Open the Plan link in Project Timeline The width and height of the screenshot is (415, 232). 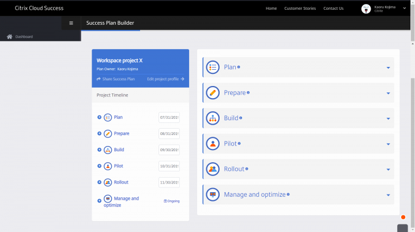(118, 117)
